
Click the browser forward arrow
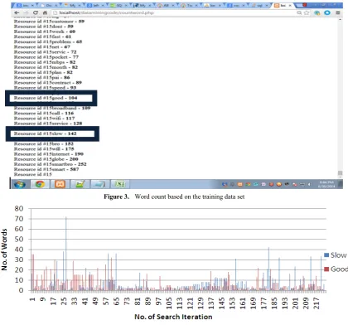[x=26, y=12]
